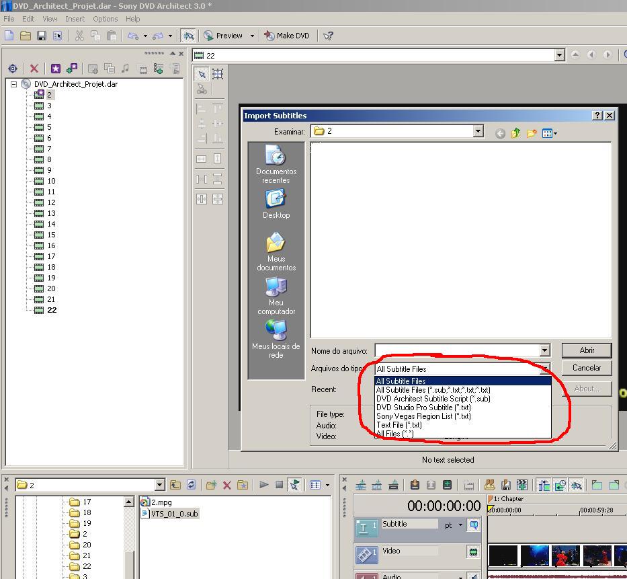Create new folder in Import Subtitles dialog

(x=532, y=133)
